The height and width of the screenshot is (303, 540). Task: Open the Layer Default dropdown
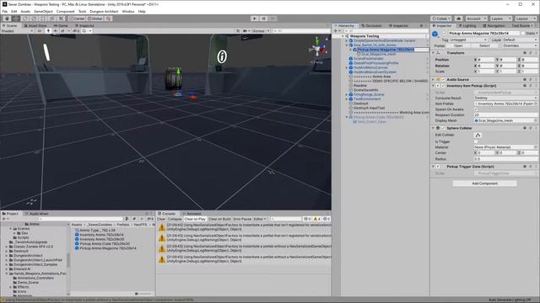(x=520, y=40)
